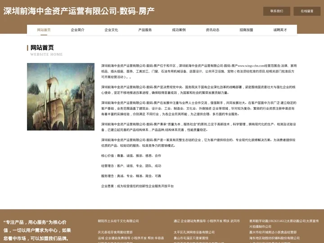
Task: Click the 经营理念 line of text
Action: point(131,166)
